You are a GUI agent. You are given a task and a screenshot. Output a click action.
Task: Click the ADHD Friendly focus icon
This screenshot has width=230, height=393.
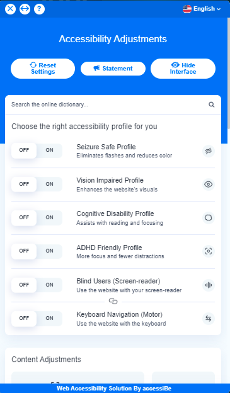(209, 251)
